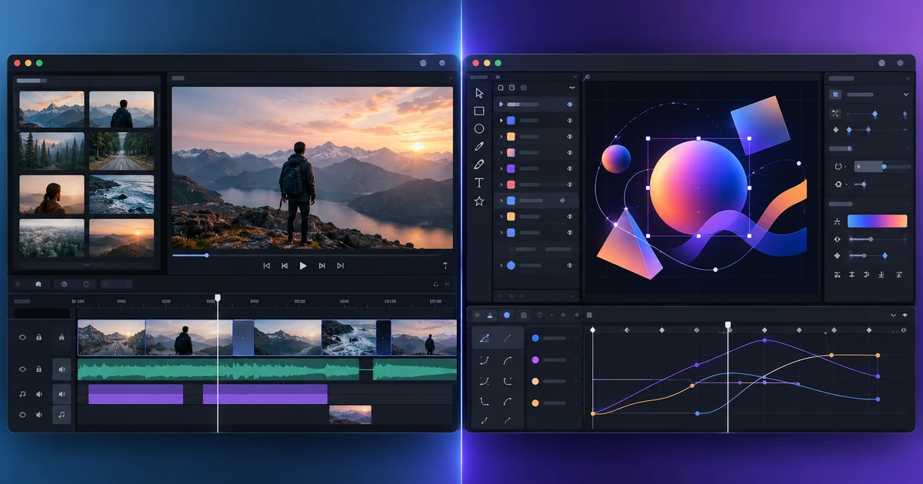This screenshot has height=484, width=923.
Task: Select the arrow selection tool in design window
Action: [x=479, y=93]
